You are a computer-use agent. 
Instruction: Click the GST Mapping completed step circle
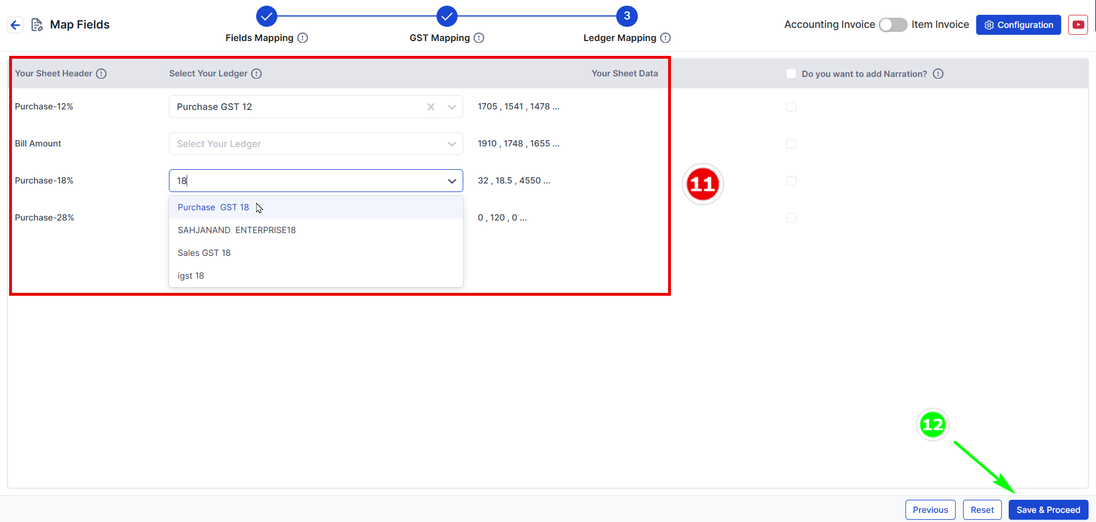[x=447, y=16]
